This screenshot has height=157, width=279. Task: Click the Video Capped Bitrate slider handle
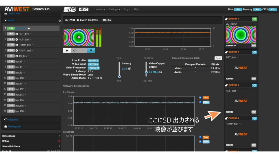[146, 72]
